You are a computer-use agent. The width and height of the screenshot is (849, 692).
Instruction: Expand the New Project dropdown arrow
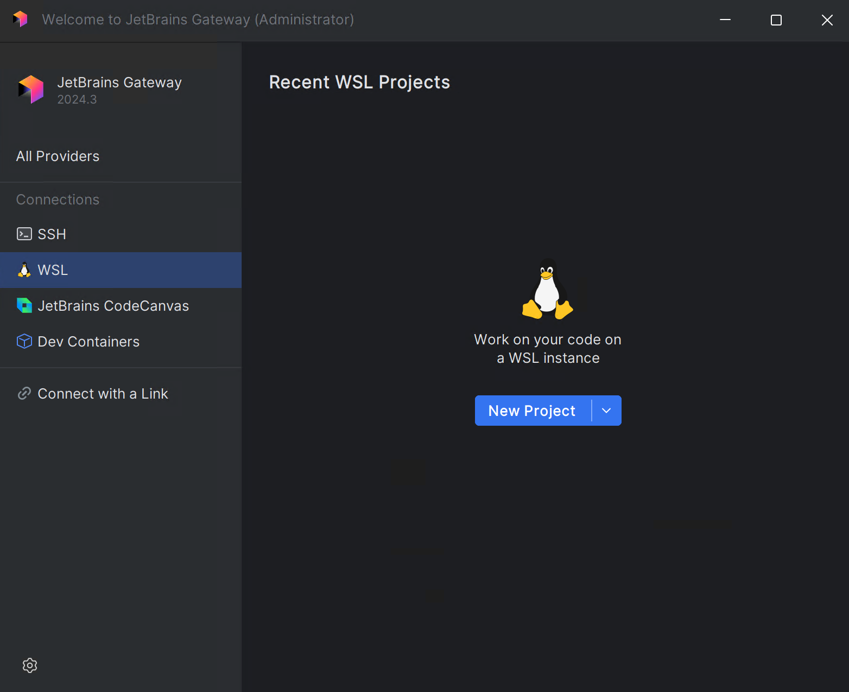(x=606, y=411)
